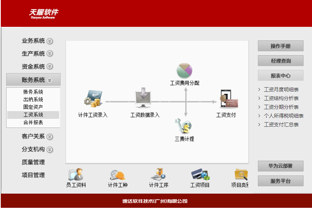
Task: Click the 服务平台 button
Action: point(280,181)
